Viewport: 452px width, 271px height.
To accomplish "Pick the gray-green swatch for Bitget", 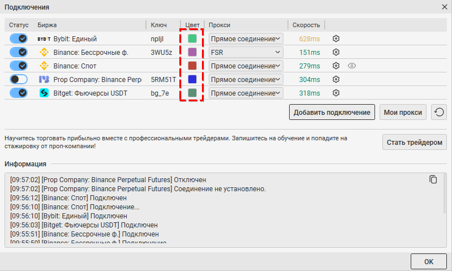I will click(x=192, y=93).
